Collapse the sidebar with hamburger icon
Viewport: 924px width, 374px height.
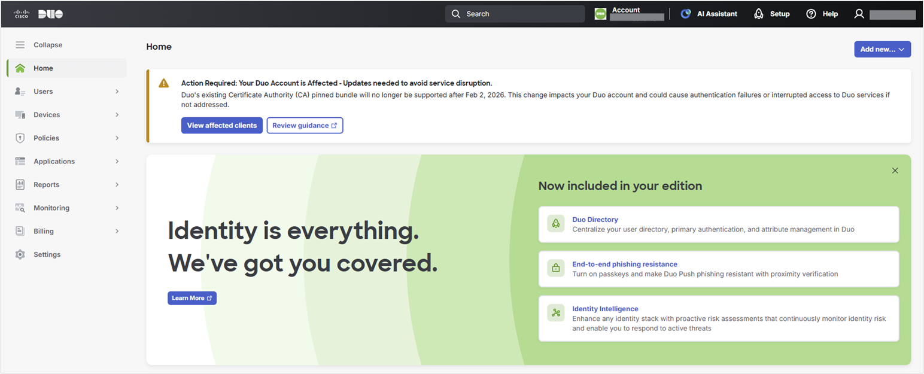[x=20, y=45]
